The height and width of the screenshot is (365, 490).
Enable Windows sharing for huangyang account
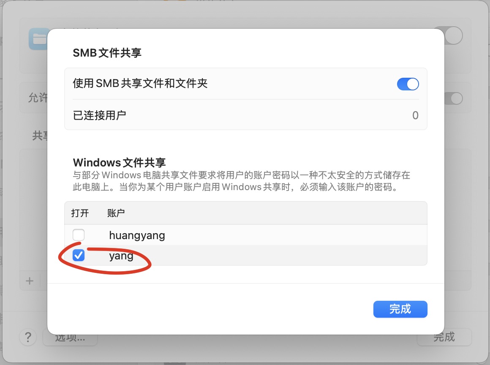click(x=79, y=235)
